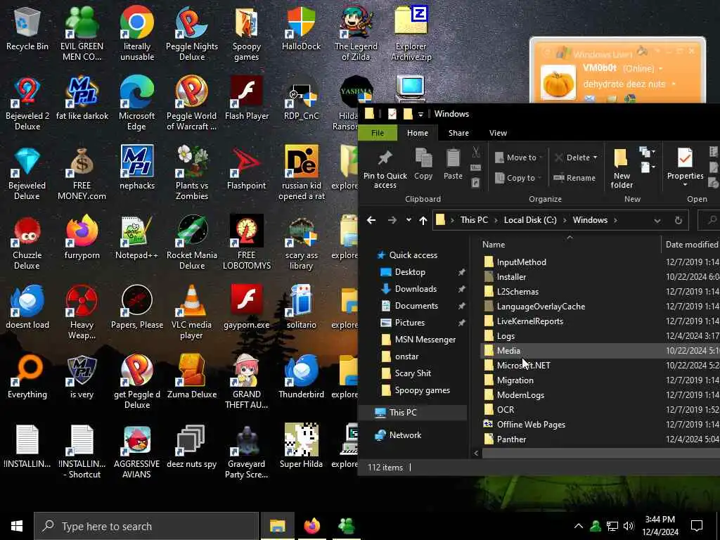Open the File tab in Explorer
720x540 pixels.
coord(378,133)
